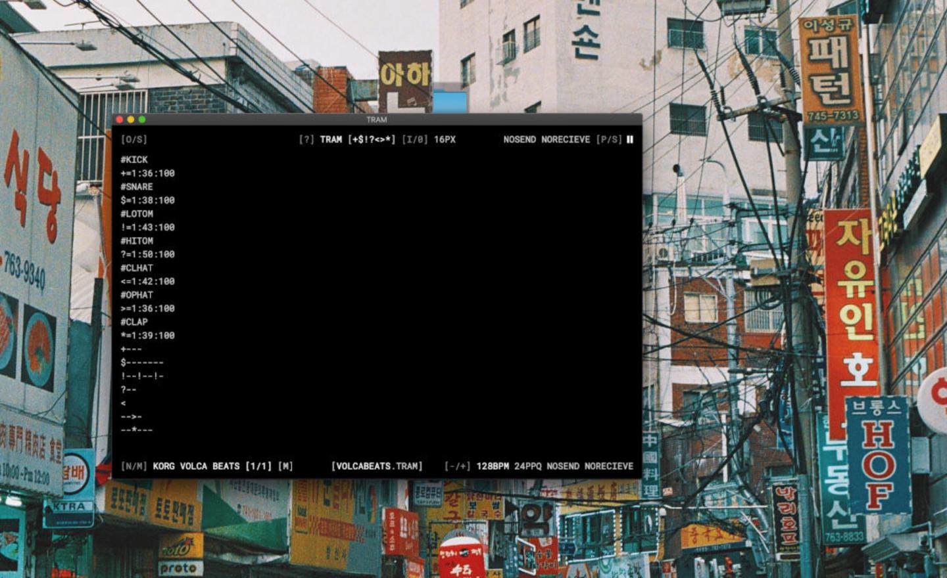Viewport: 947px width, 578px height.
Task: Click the [VOLCABEATS.TRAM] file name
Action: click(377, 466)
